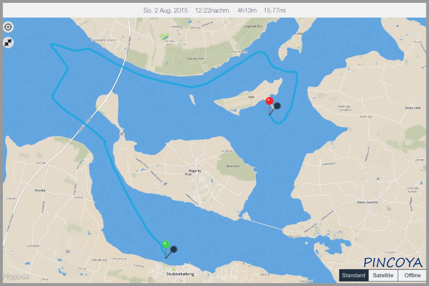Screen dimensions: 429x286
Task: Switch map to Satellite view
Action: point(383,275)
